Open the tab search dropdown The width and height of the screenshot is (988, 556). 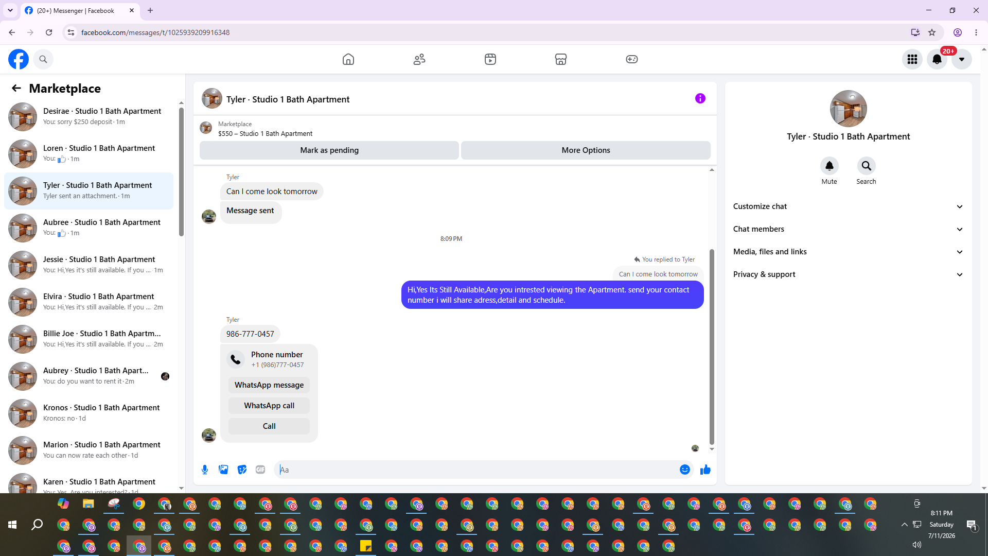(10, 10)
